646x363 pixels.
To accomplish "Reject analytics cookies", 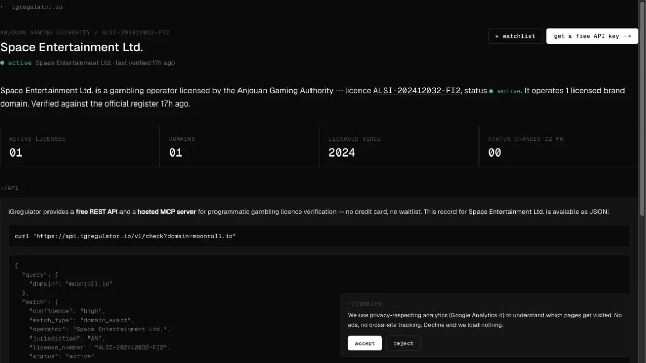I will [403, 343].
